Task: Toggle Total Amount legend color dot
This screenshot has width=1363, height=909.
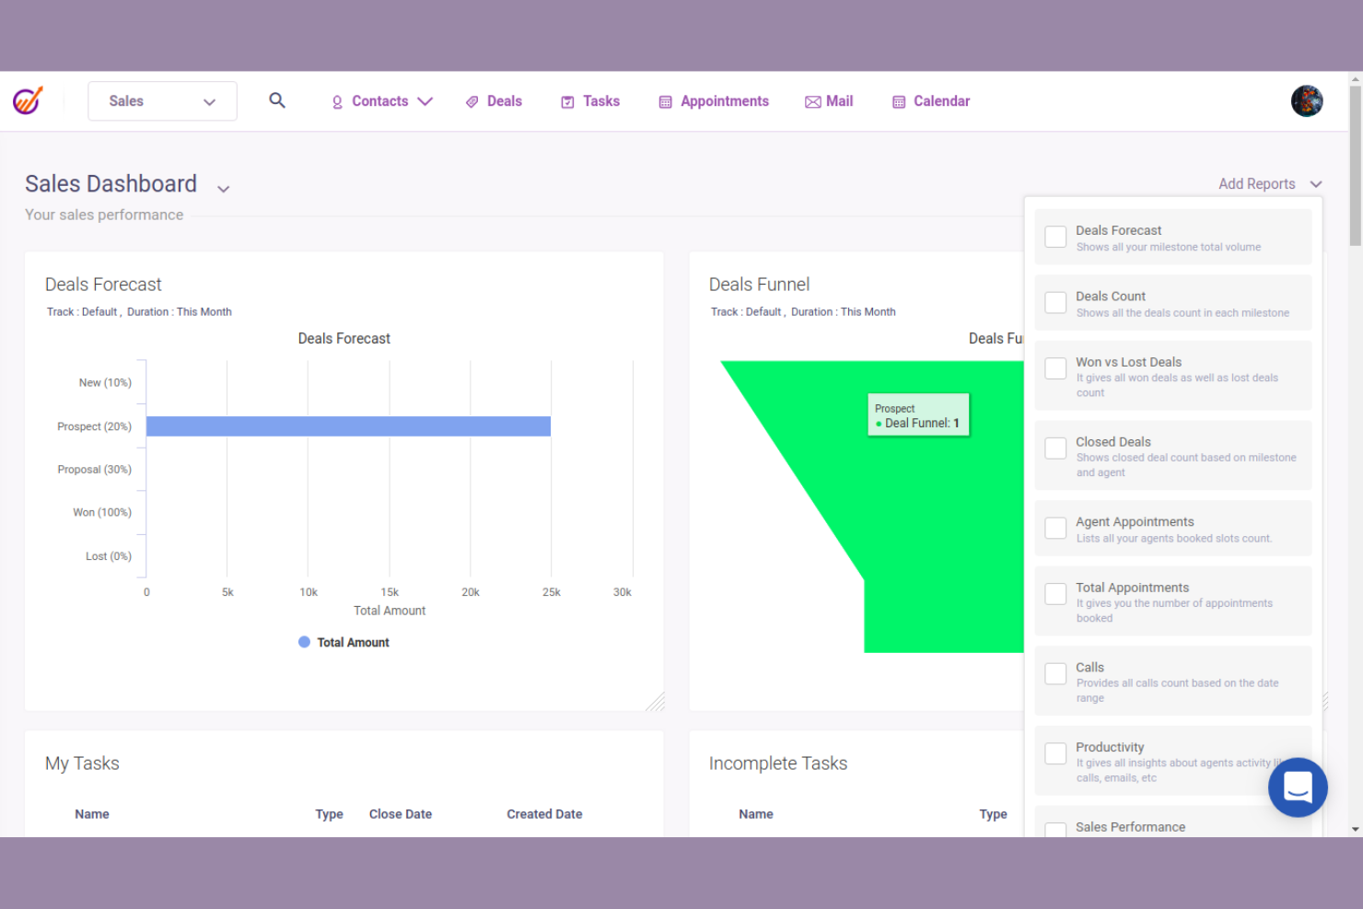Action: [x=304, y=642]
